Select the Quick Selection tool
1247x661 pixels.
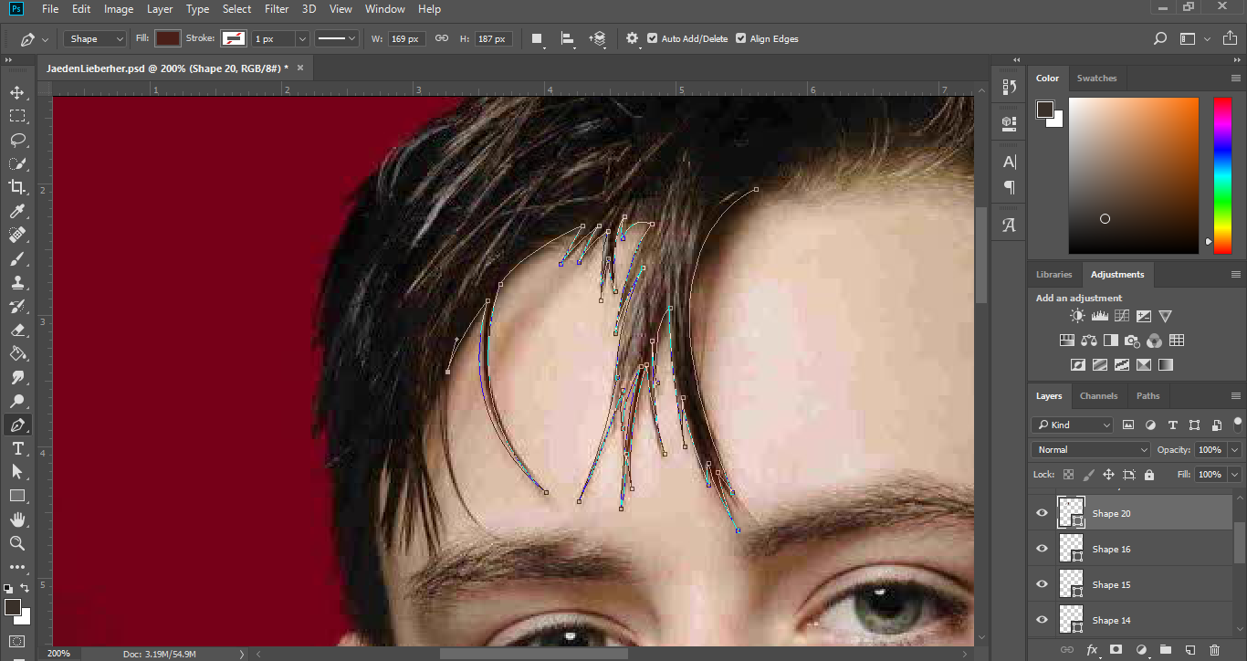tap(17, 163)
